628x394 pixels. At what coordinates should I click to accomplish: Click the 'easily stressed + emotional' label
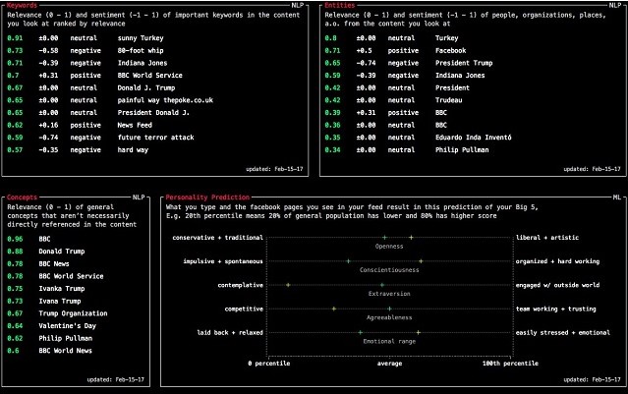(563, 333)
